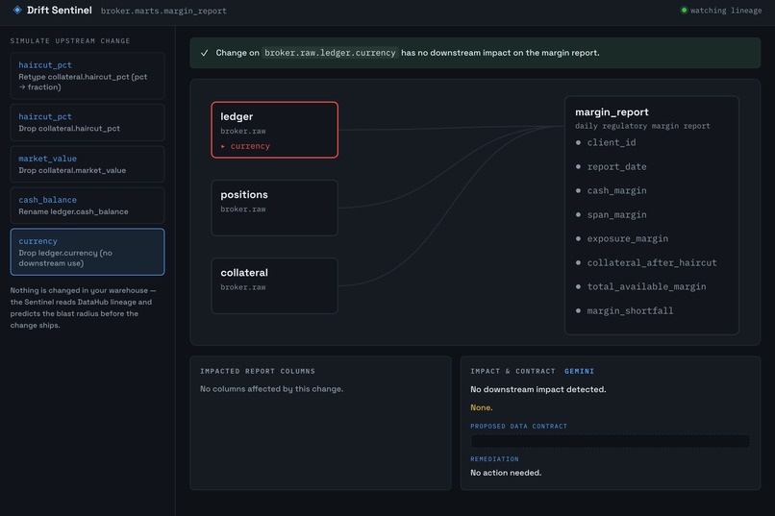
Task: Click the PROPOSED DATA CONTRACT heading
Action: (518, 426)
